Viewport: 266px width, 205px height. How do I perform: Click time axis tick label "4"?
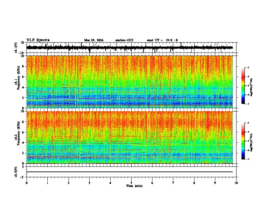pos(110,183)
